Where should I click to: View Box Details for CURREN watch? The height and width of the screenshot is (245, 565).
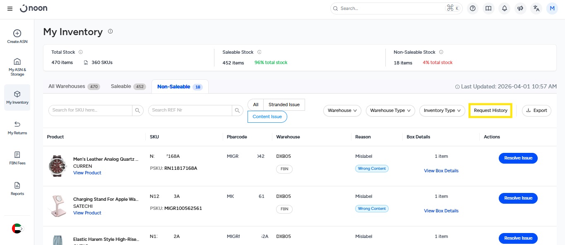(x=441, y=171)
